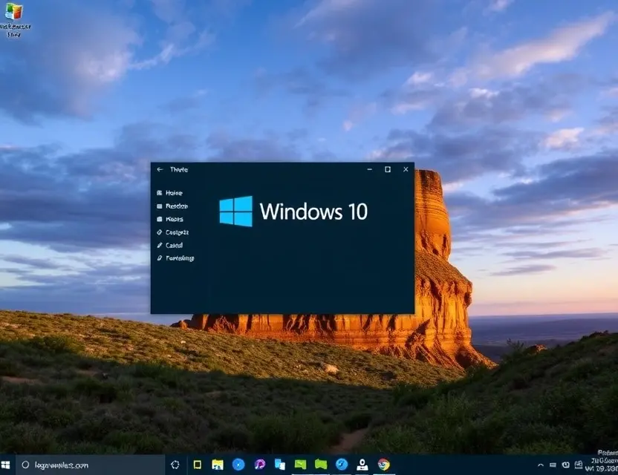Select the "Kisors" sidebar item
Viewport: 618px width, 475px height.
pos(170,219)
